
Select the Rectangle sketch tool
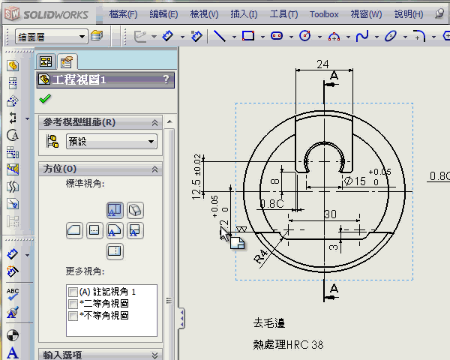pyautogui.click(x=248, y=36)
